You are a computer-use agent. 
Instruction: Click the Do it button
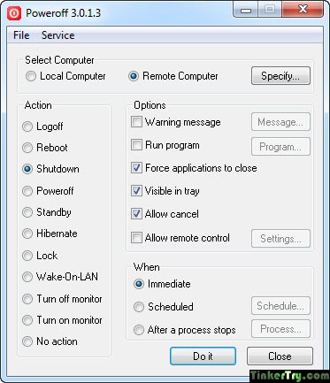203,356
